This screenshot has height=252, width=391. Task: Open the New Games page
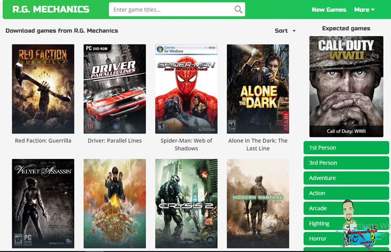click(x=329, y=10)
